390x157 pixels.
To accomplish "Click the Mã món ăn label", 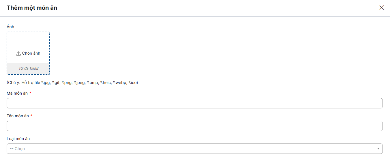I will (17, 93).
